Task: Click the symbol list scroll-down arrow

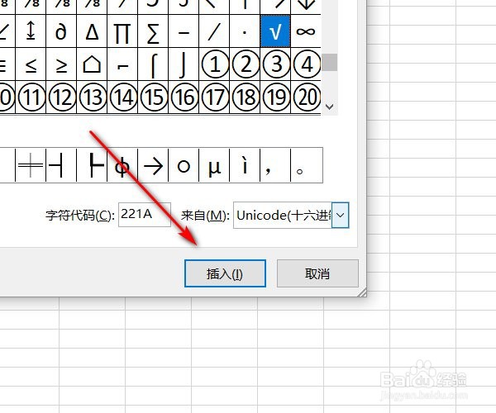Action: [329, 107]
